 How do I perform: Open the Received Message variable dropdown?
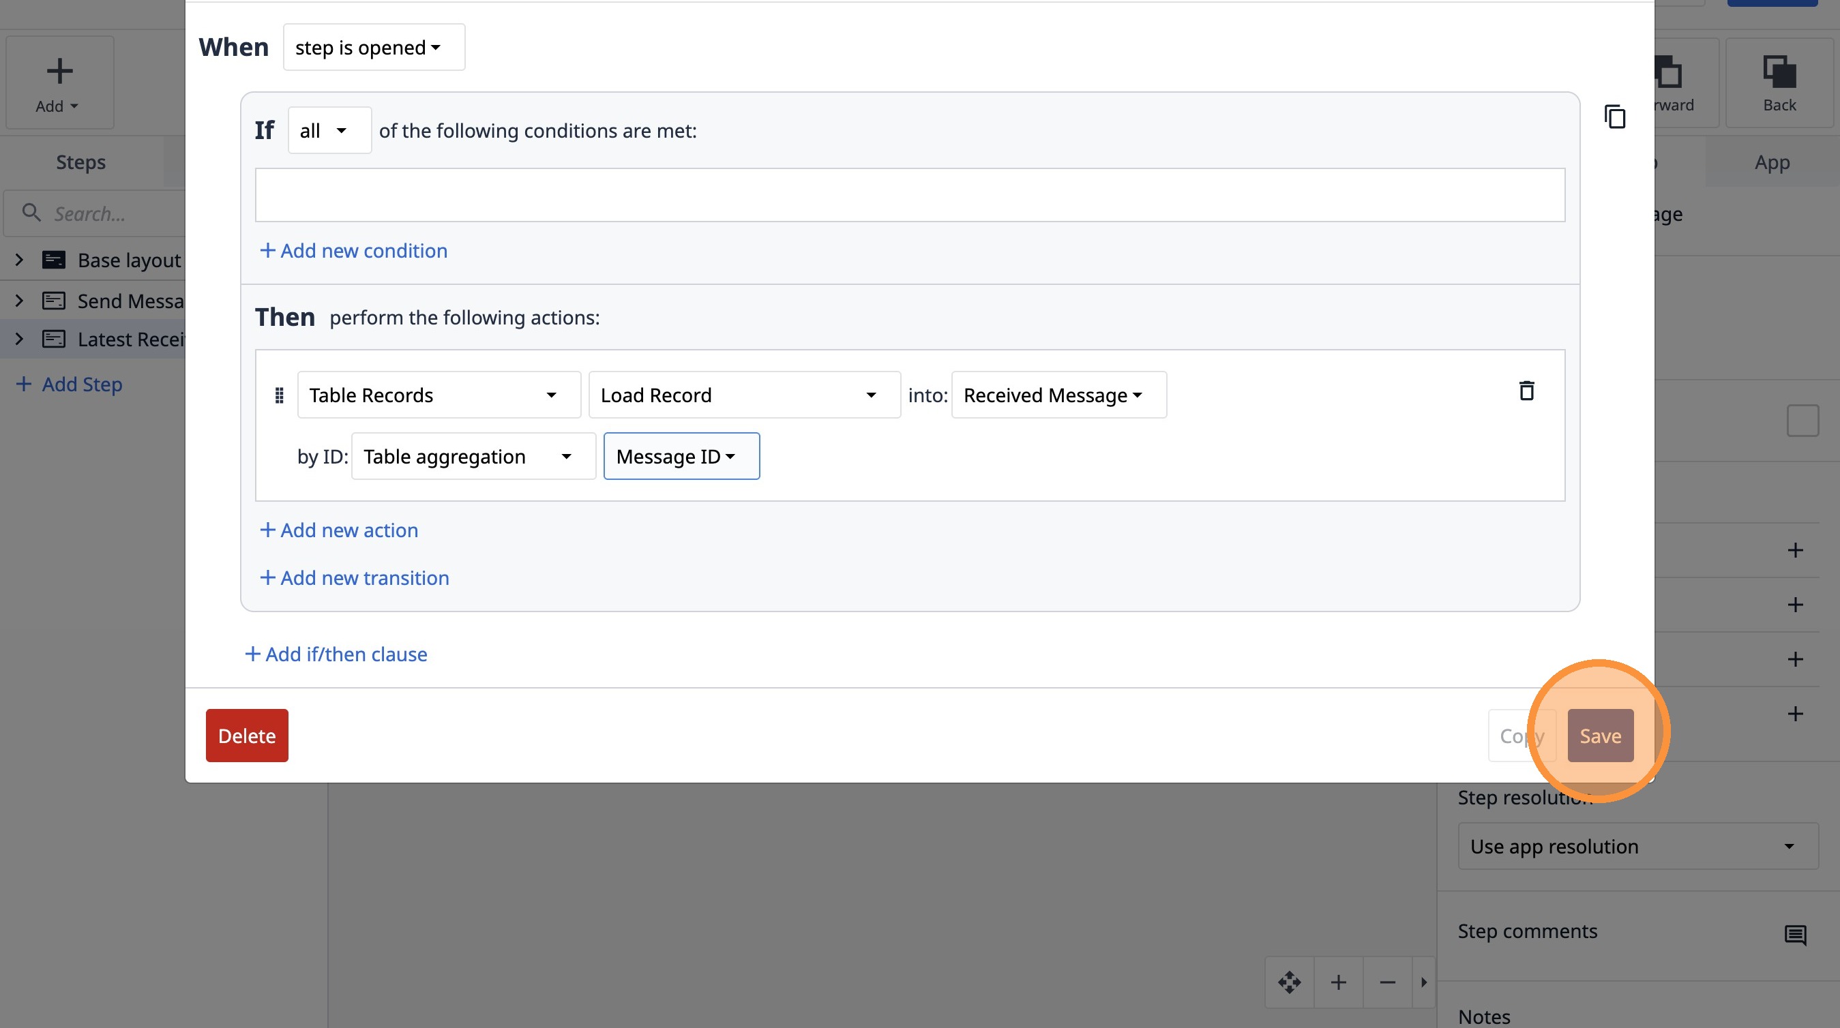click(1058, 395)
